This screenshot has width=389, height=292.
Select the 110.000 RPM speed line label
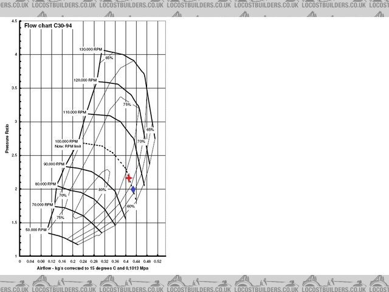[x=75, y=113]
